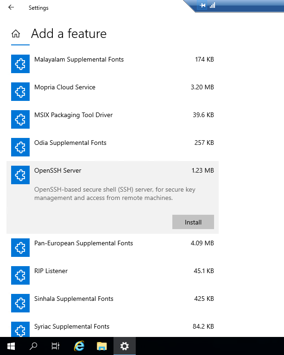Image resolution: width=284 pixels, height=355 pixels.
Task: Click the RIP Listener puzzle icon
Action: point(20,275)
